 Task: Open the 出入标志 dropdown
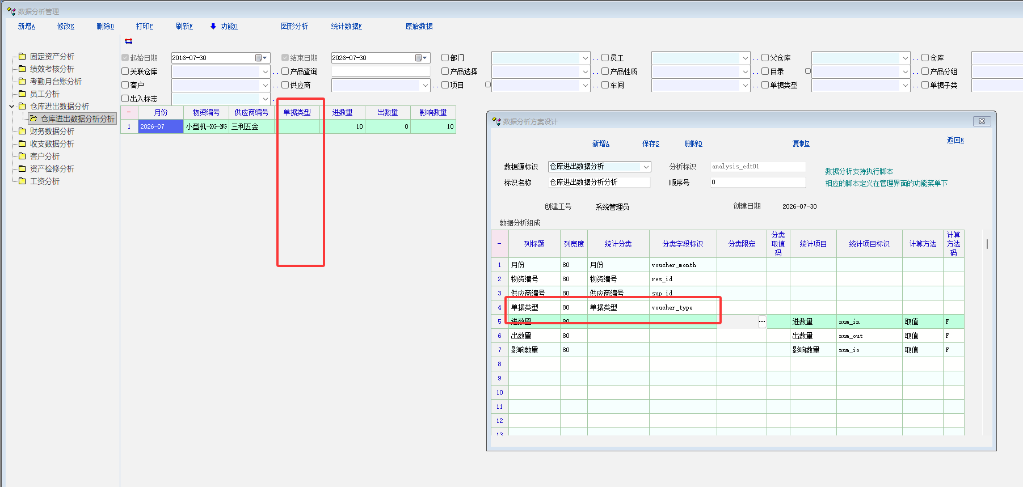point(265,99)
